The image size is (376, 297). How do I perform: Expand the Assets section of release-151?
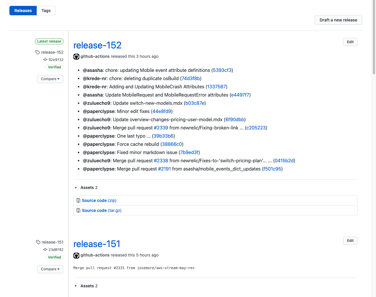click(x=86, y=286)
